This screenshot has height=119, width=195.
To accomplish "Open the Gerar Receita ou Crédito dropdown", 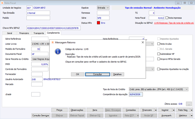I will click(40, 59).
